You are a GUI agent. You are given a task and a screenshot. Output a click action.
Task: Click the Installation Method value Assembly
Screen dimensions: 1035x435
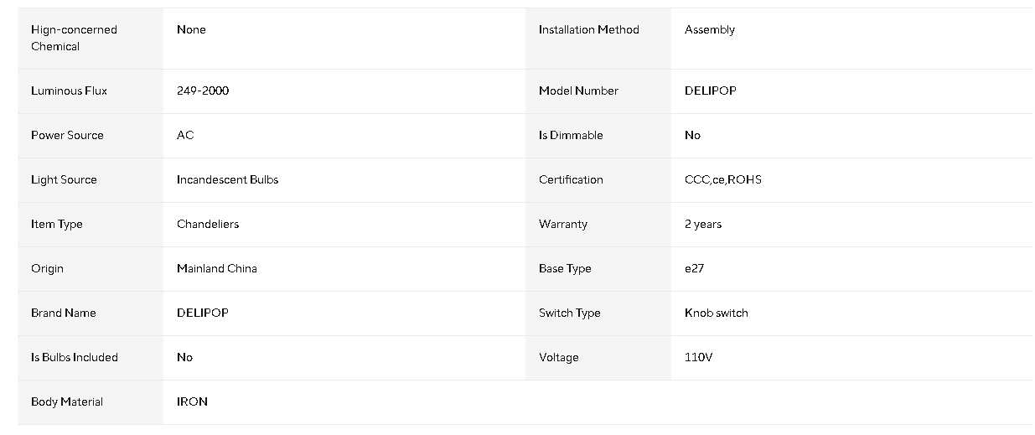click(710, 29)
